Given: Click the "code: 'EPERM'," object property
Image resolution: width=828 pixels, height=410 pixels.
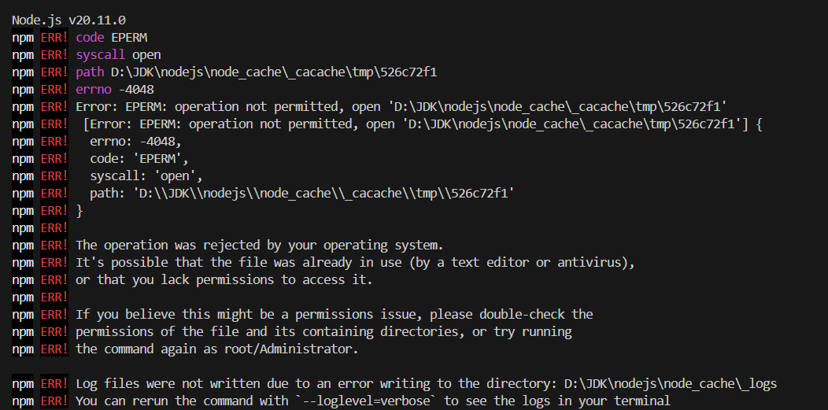Looking at the screenshot, I should point(139,159).
